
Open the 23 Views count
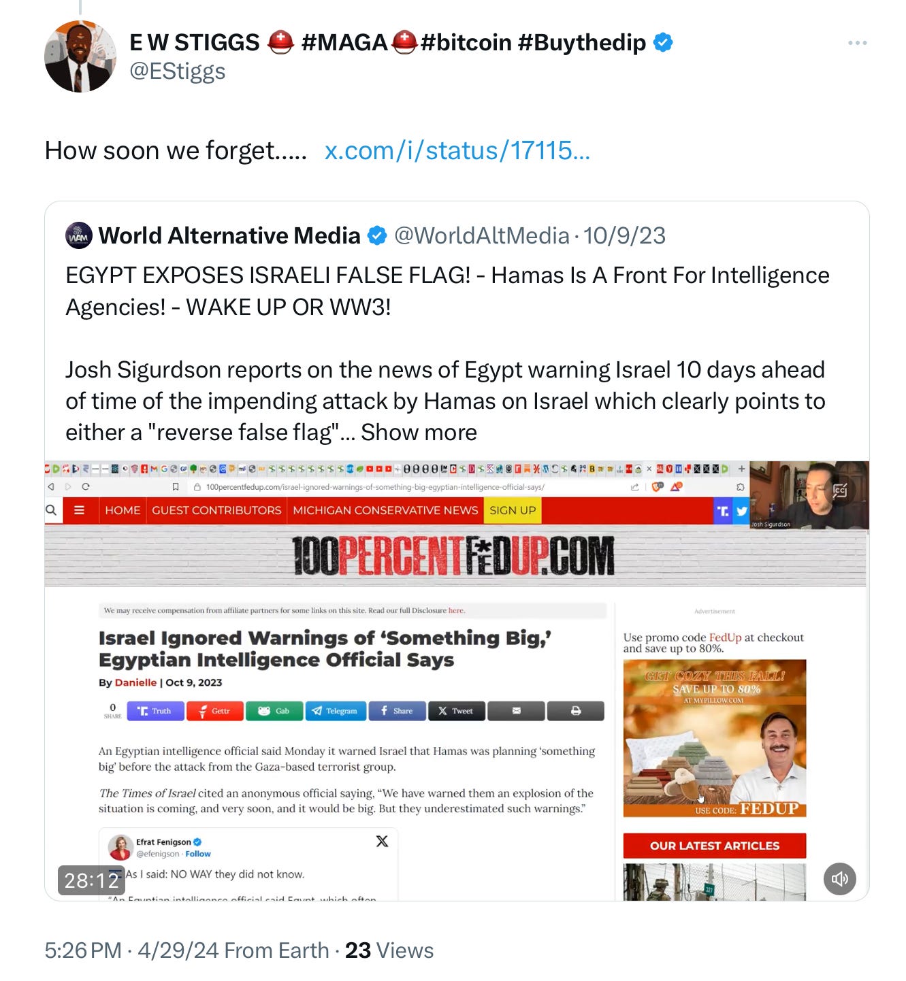tap(389, 950)
